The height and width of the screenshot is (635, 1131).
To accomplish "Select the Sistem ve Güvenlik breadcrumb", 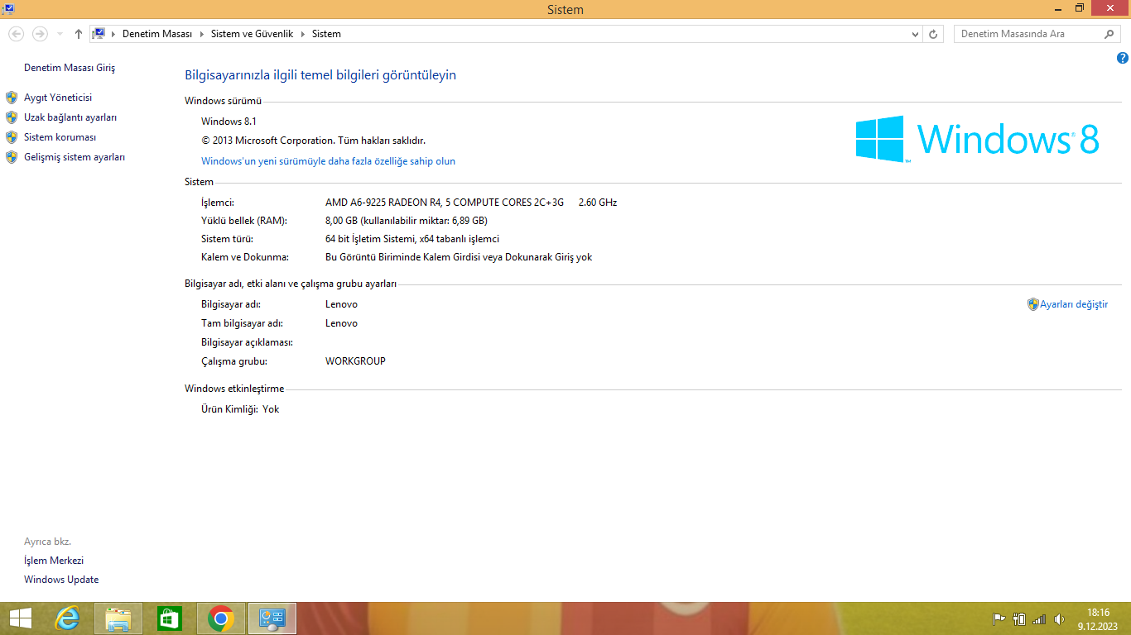I will 252,34.
